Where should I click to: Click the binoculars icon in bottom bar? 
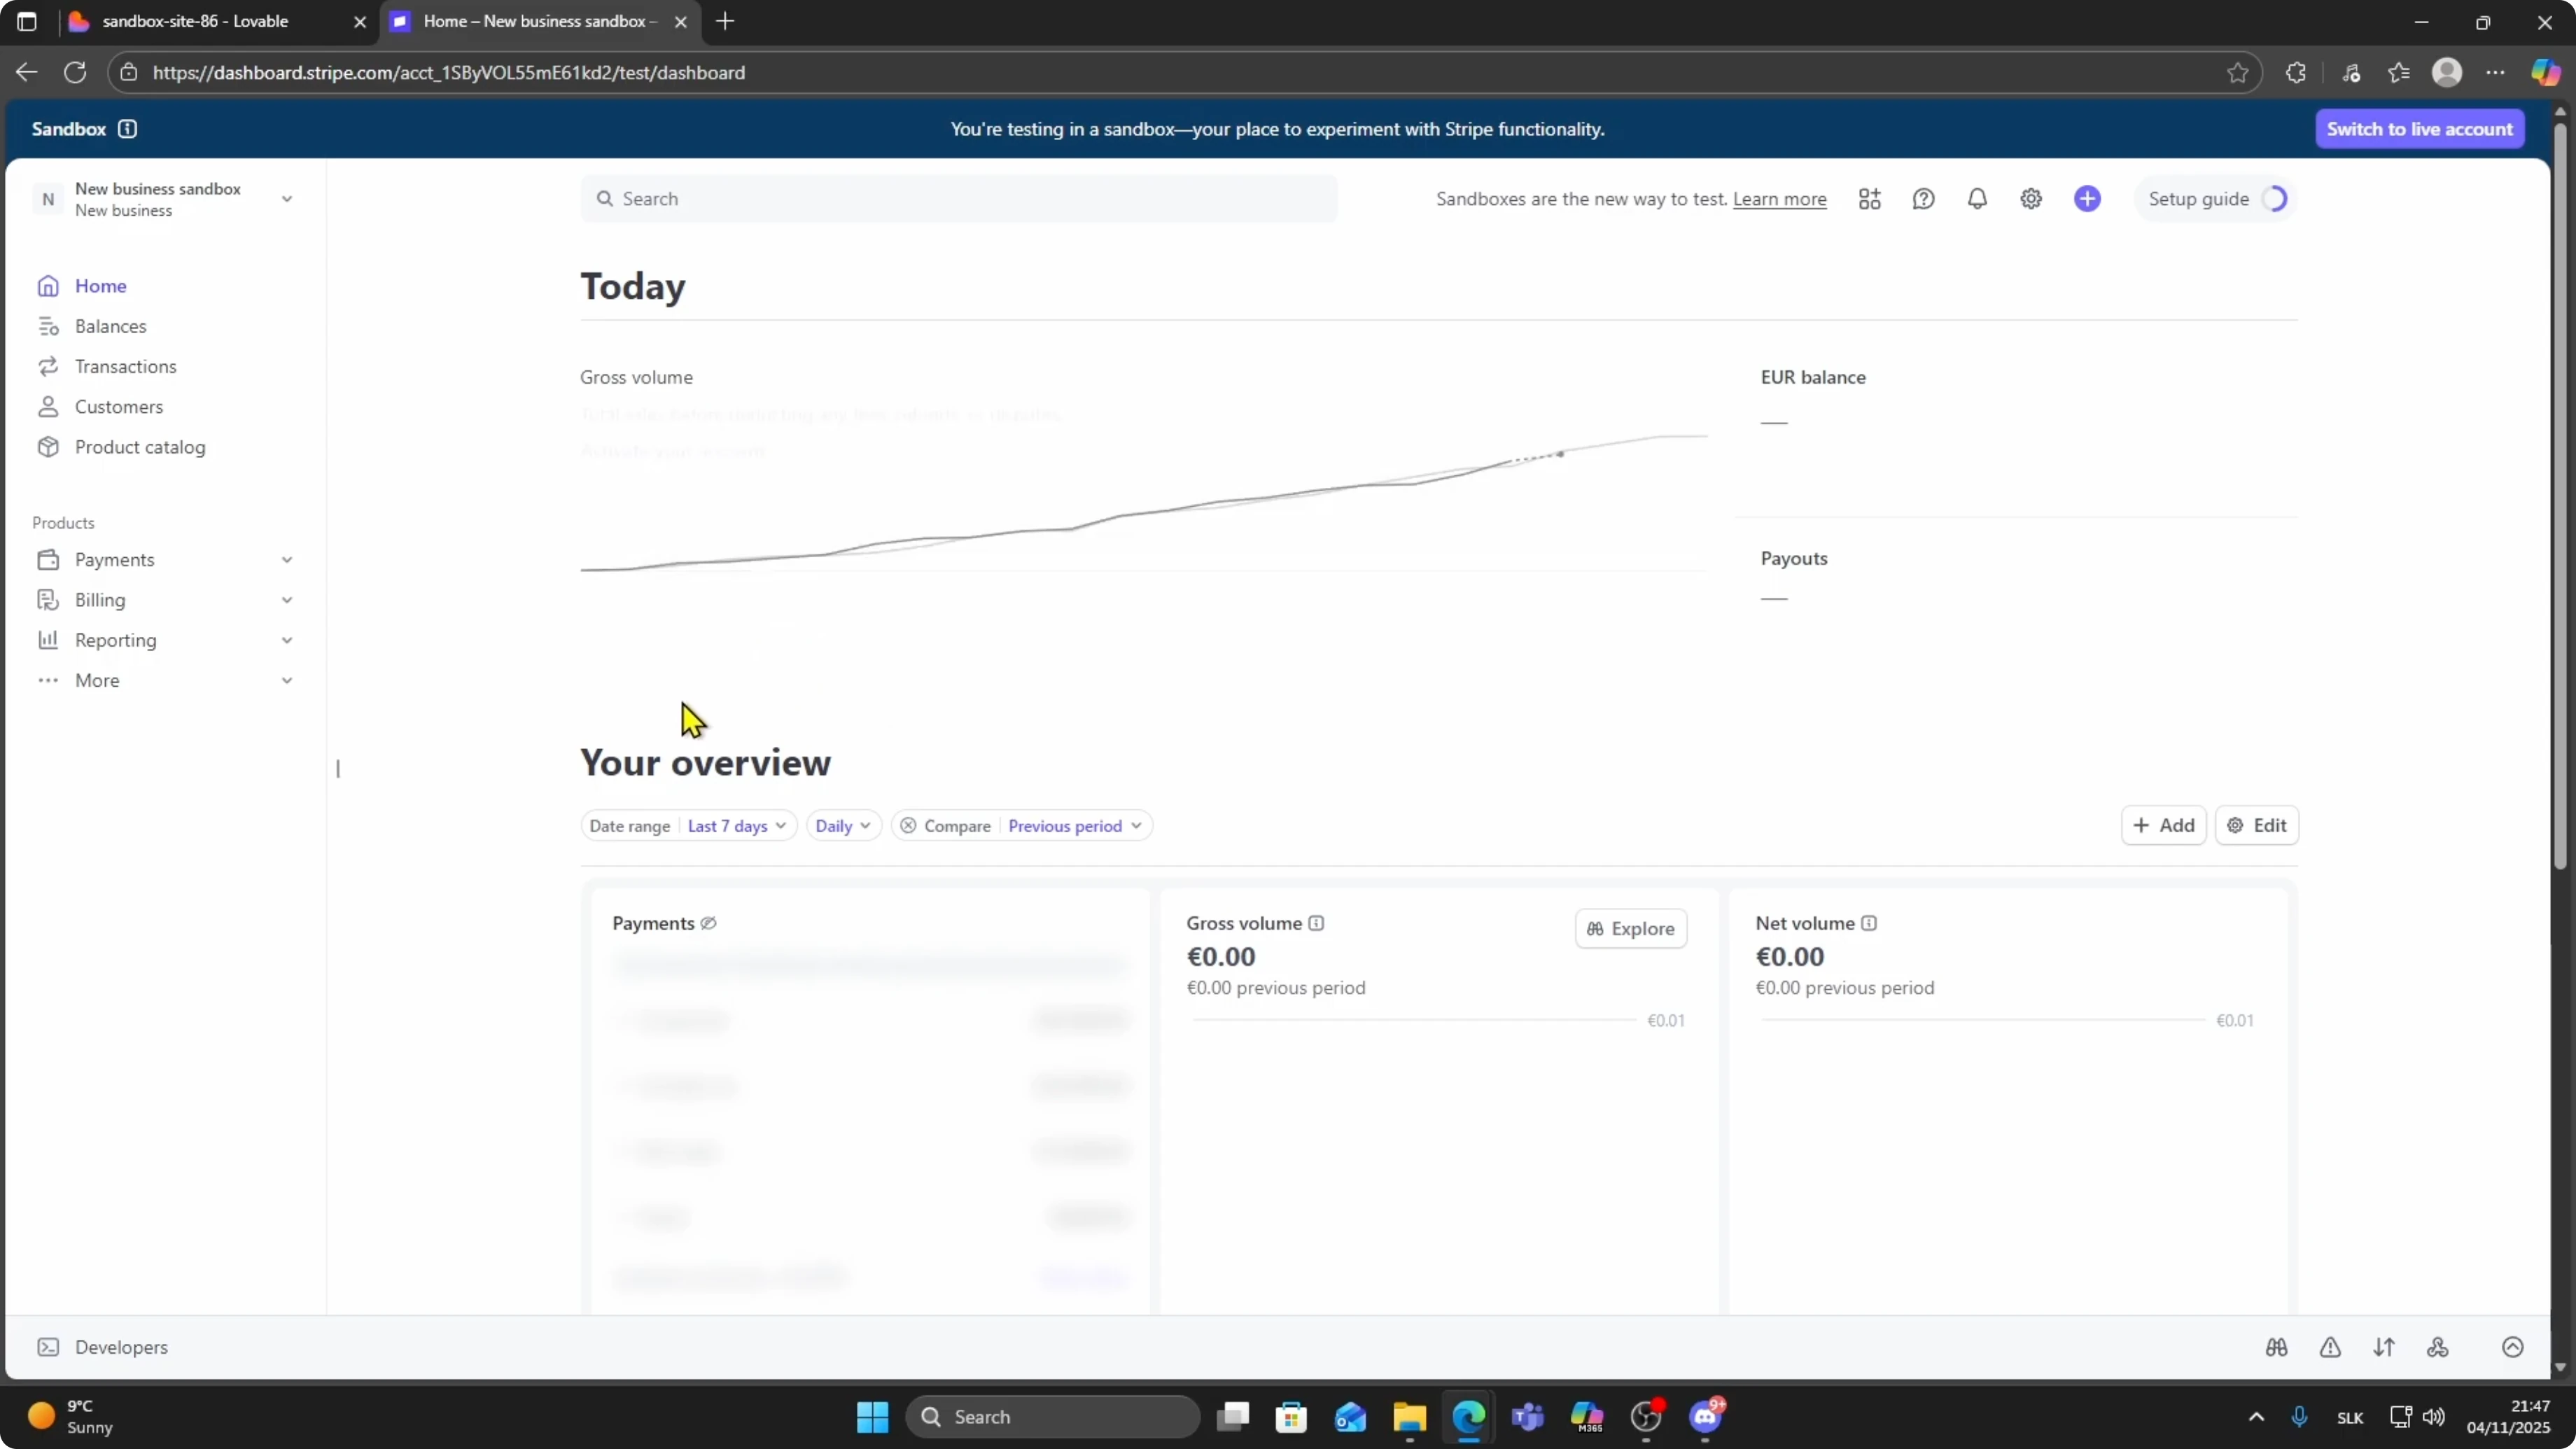click(x=2276, y=1348)
